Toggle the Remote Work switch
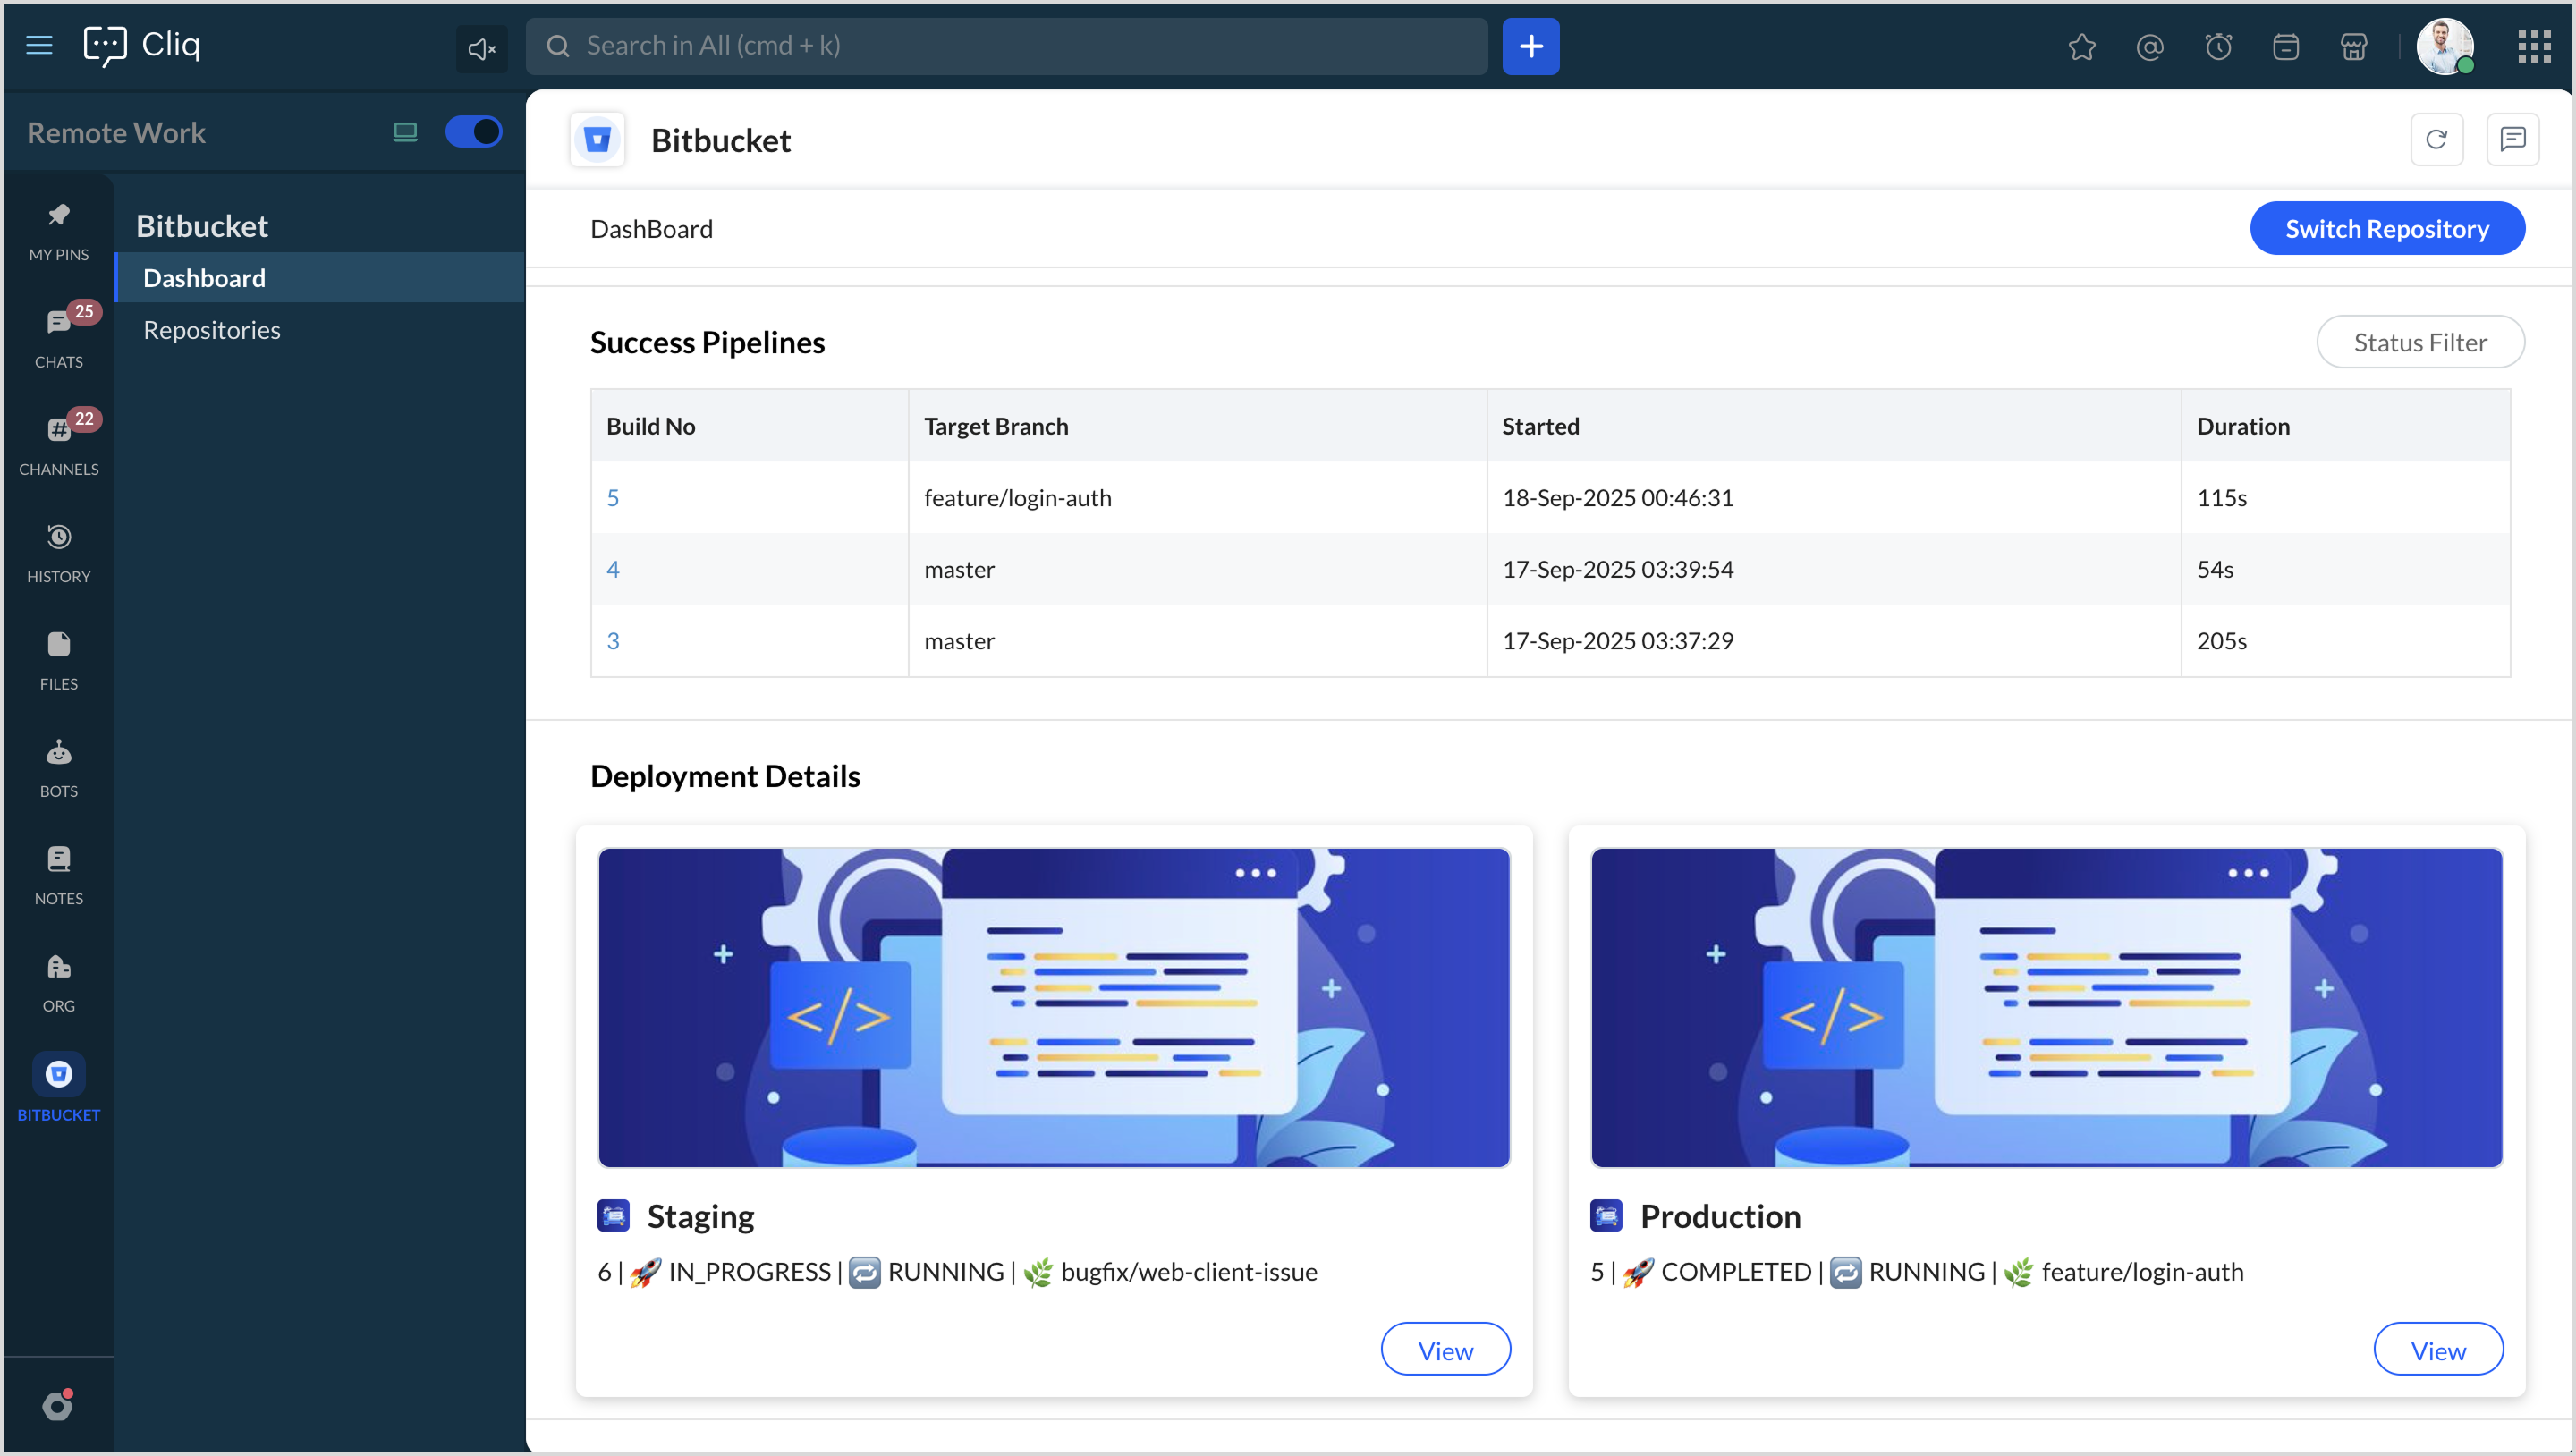The height and width of the screenshot is (1456, 2576). [x=473, y=132]
